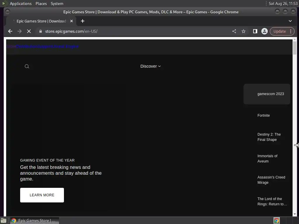Click the Store link in the top navigation
This screenshot has width=299, height=224.
click(x=11, y=46)
